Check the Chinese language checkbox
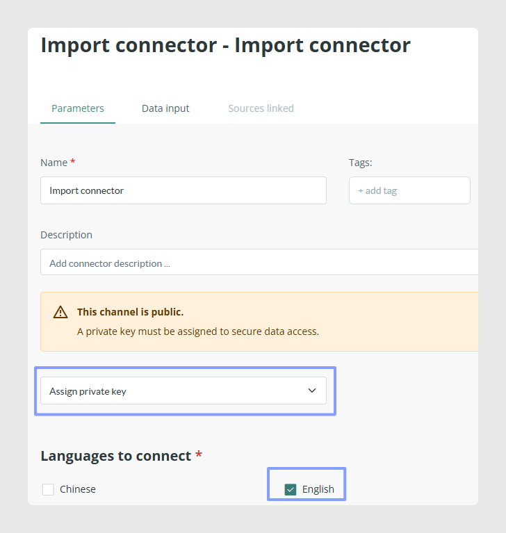This screenshot has height=533, width=506. pos(48,489)
